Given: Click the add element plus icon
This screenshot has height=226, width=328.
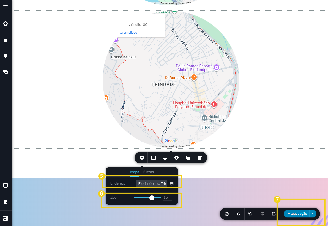Looking at the screenshot, I should click(x=6, y=24).
